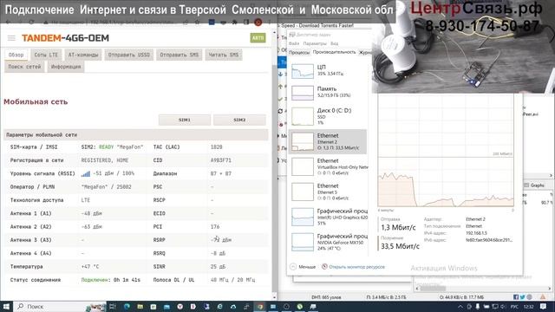Switch to Производительность tab in Task Manager
Screen dimensions: 555x312
334,52
